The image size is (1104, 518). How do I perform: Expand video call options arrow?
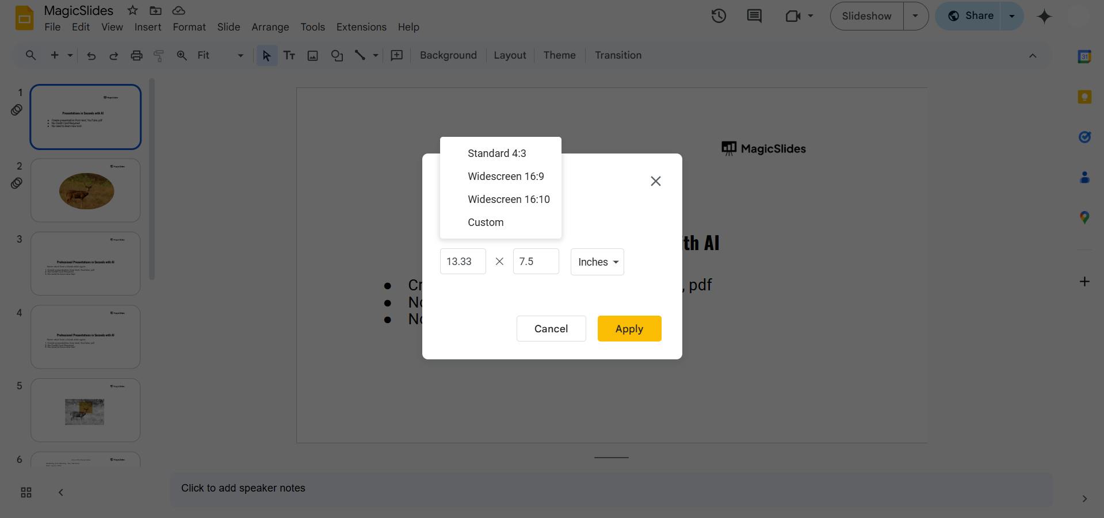point(811,16)
